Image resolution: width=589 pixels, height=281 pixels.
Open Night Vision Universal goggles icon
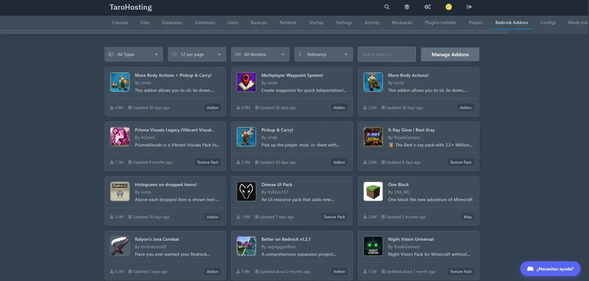pyautogui.click(x=373, y=246)
